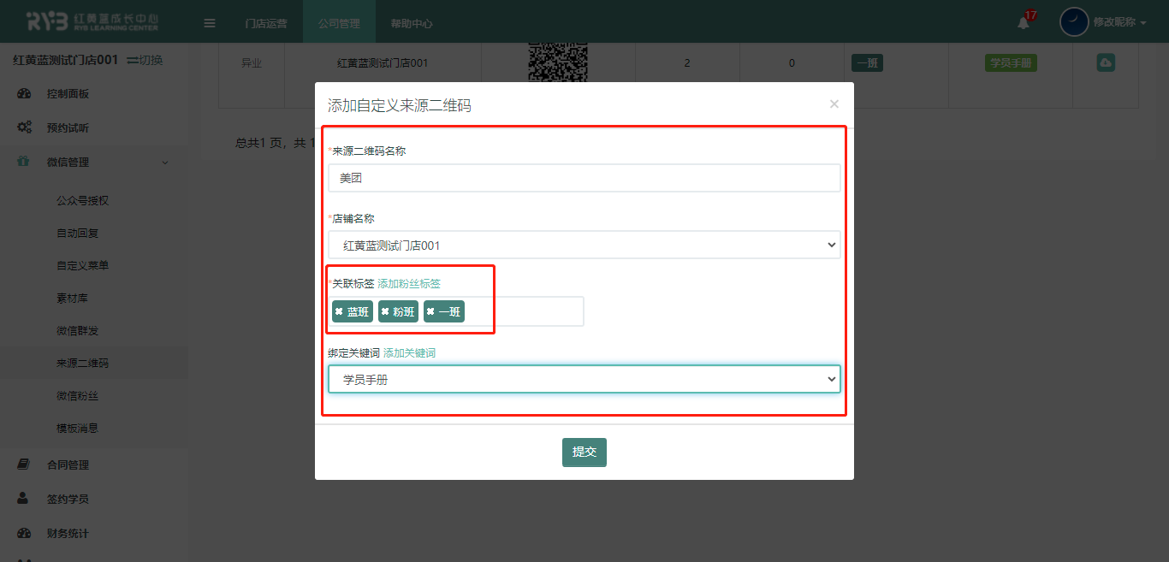Remove the 粉班 tag via its x icon
This screenshot has height=562, width=1169.
(x=385, y=312)
